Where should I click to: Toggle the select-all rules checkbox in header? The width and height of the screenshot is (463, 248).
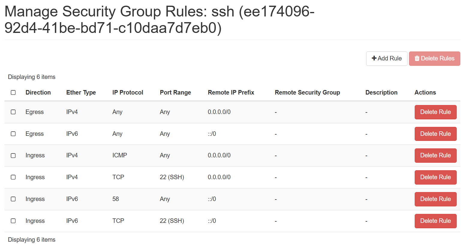coord(13,92)
